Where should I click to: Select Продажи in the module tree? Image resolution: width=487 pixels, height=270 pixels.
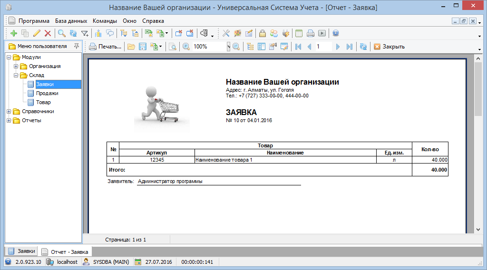47,93
